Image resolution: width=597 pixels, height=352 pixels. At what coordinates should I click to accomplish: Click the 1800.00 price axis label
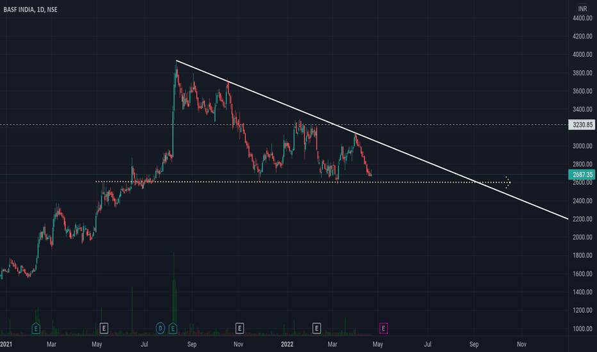[582, 255]
